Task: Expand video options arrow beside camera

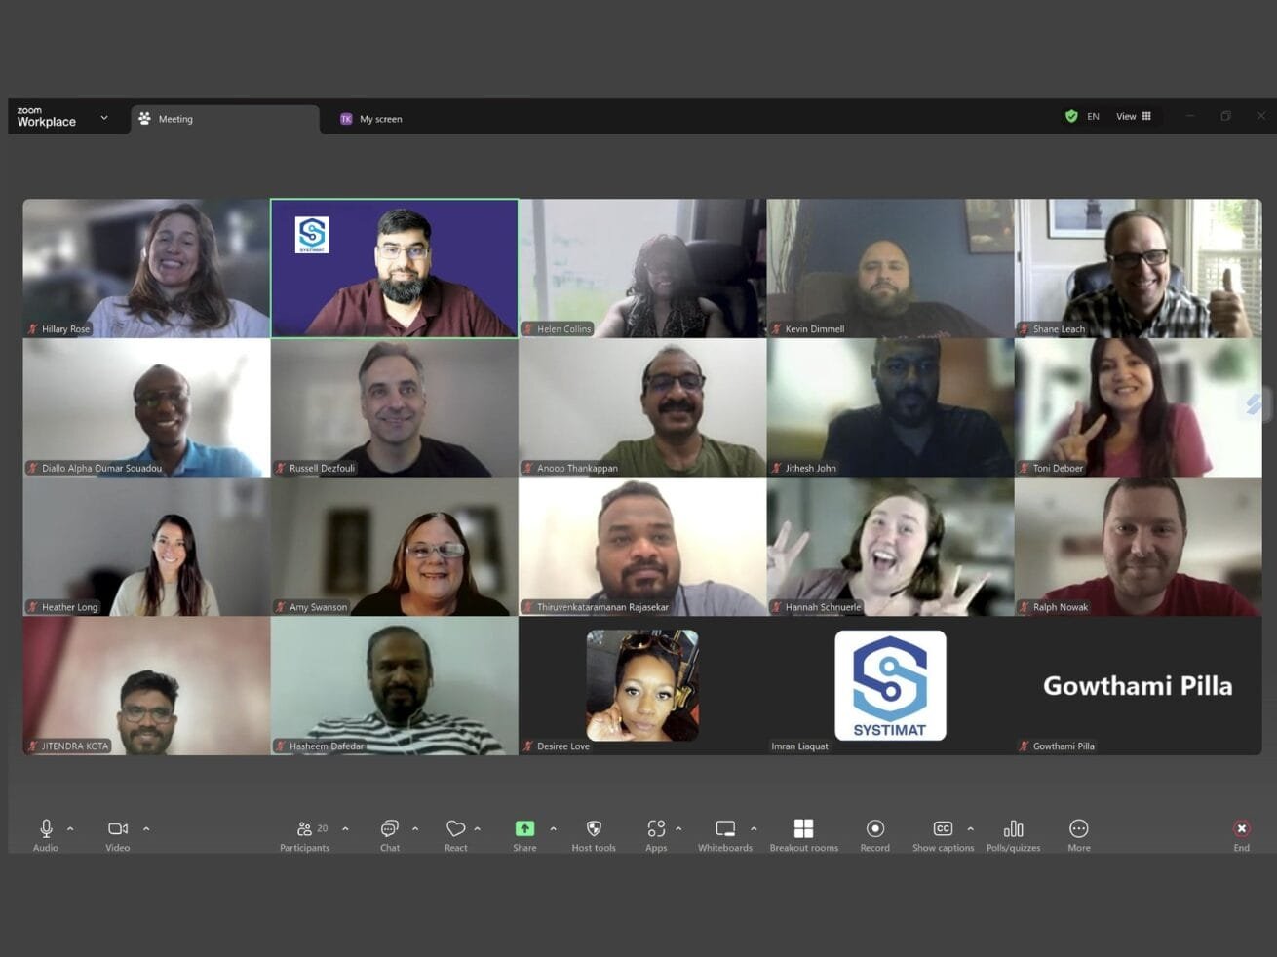Action: coord(146,829)
